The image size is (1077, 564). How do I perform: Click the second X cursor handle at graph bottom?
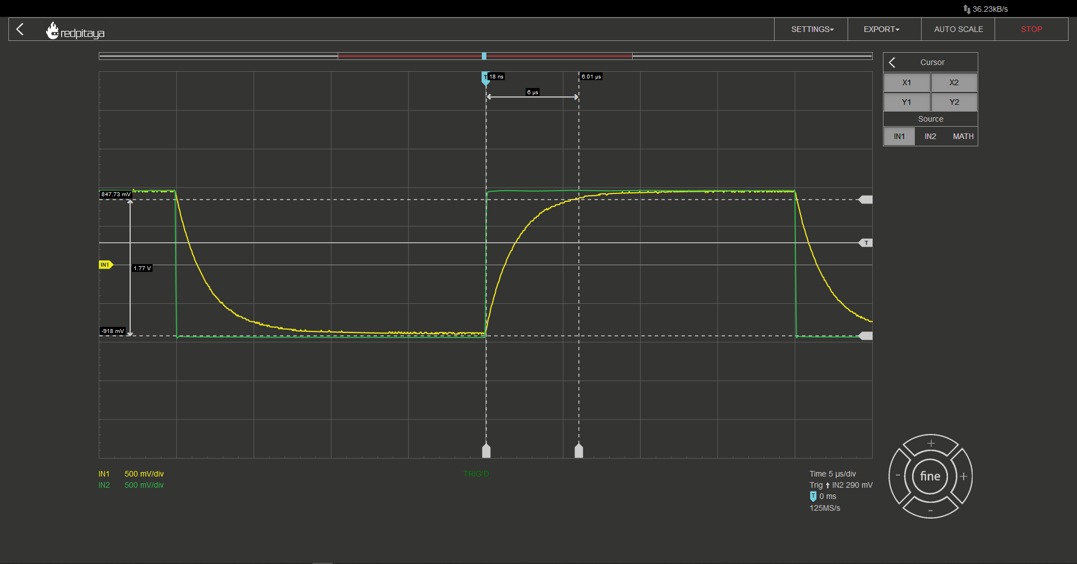579,450
